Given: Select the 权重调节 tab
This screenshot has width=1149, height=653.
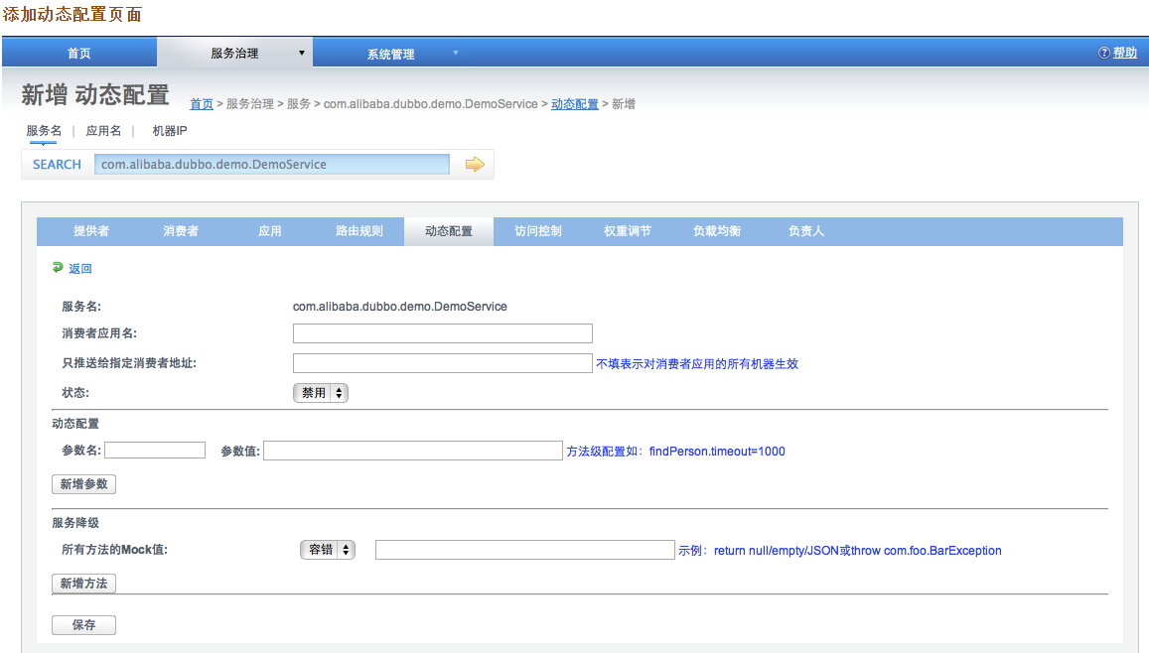Looking at the screenshot, I should 628,231.
